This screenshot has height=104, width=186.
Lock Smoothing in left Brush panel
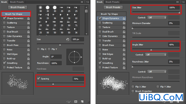[29, 63]
